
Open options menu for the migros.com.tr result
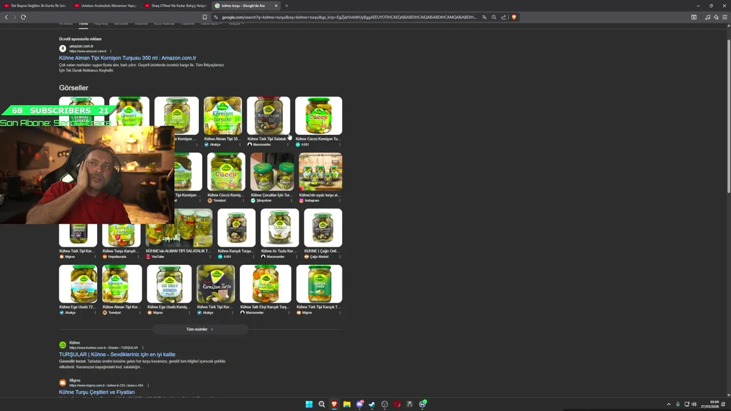148,385
